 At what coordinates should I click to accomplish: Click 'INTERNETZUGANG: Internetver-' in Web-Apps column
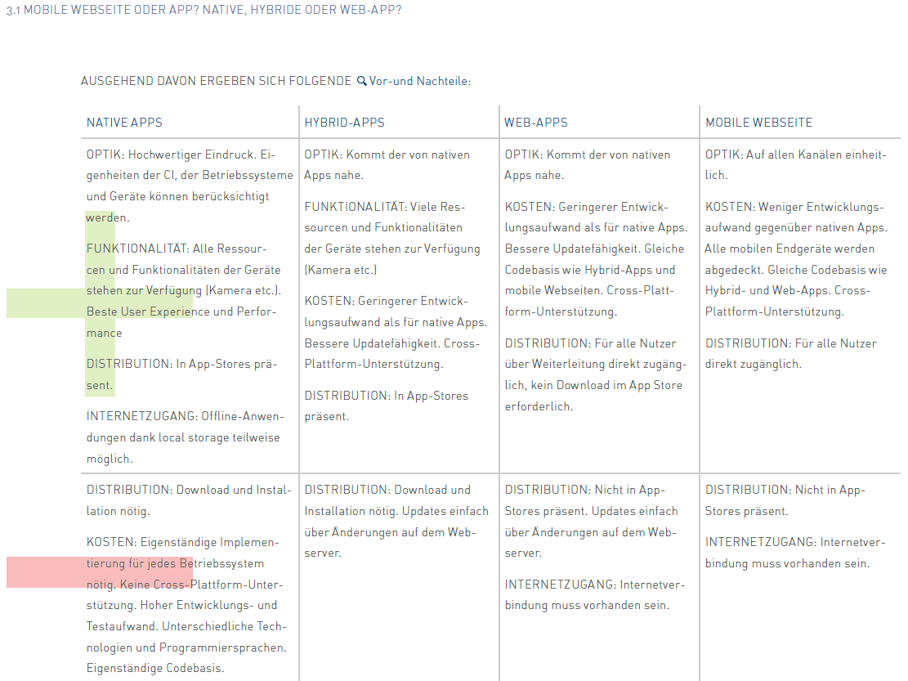pos(595,585)
